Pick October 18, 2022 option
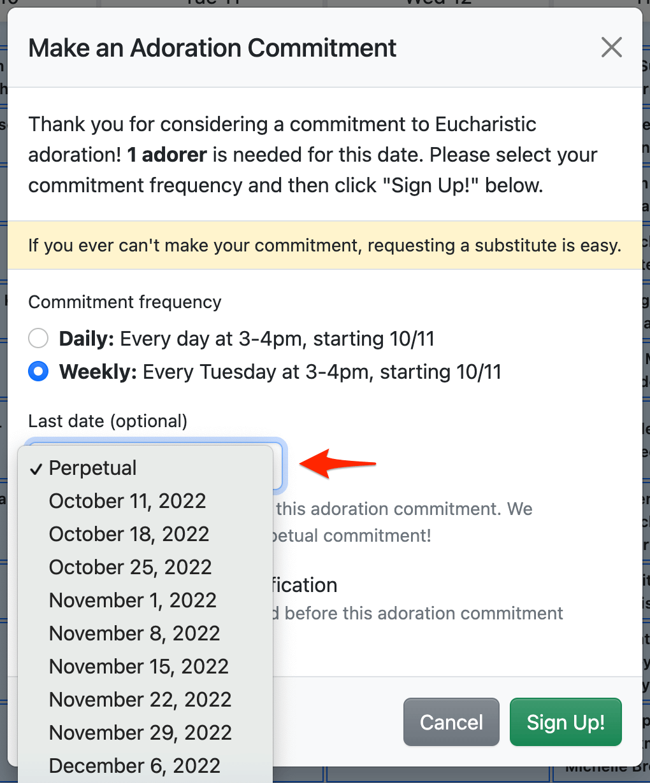 [x=129, y=535]
